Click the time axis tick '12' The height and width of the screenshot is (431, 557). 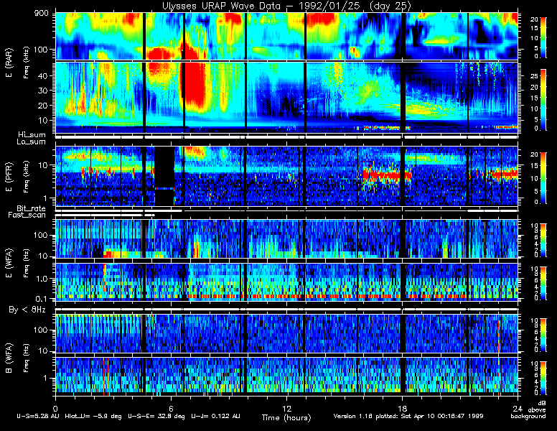[x=286, y=408]
